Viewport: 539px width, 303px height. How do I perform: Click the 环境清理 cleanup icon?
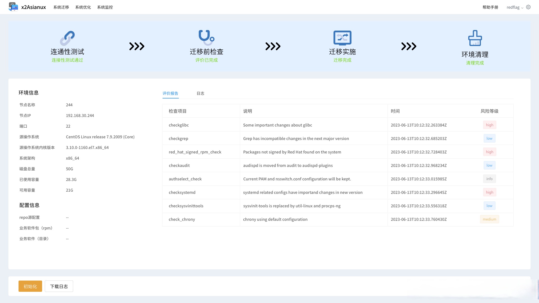coord(475,38)
